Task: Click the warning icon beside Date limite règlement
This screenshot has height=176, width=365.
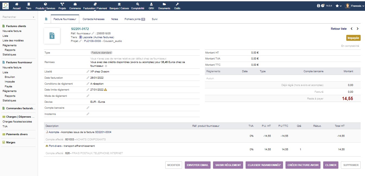Action: (x=106, y=90)
